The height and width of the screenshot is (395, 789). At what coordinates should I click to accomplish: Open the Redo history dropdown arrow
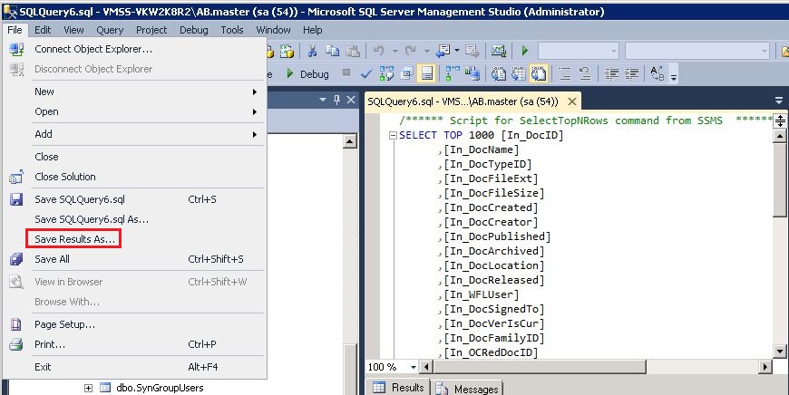426,51
